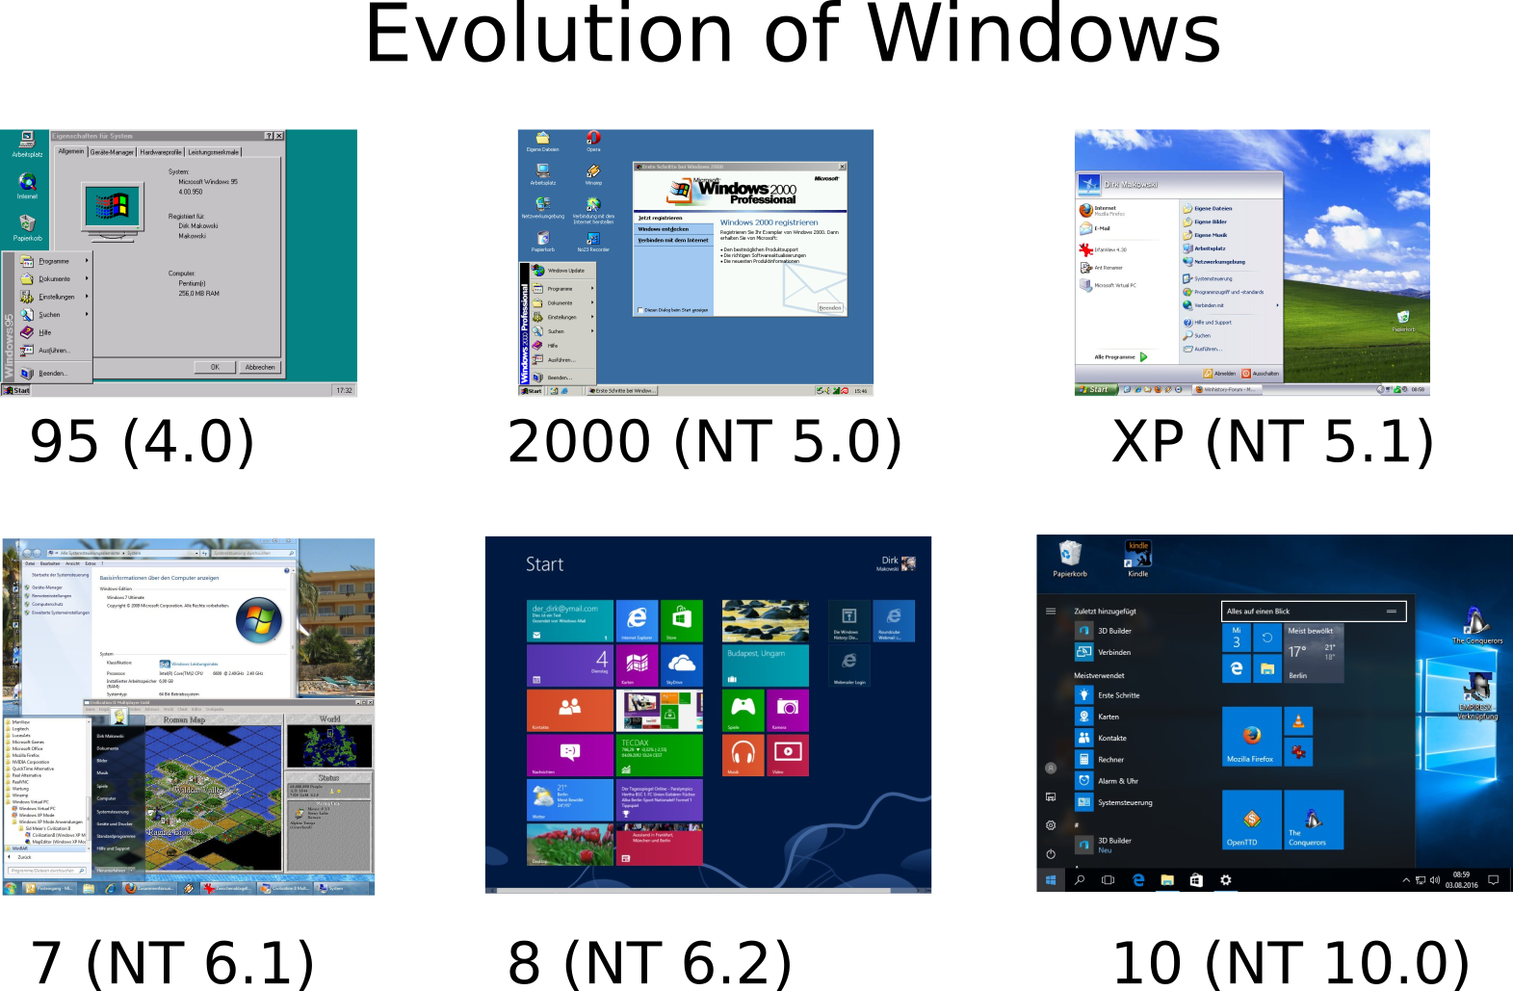Click the volume icon in Windows 10 tray
The image size is (1513, 991).
click(x=1435, y=879)
